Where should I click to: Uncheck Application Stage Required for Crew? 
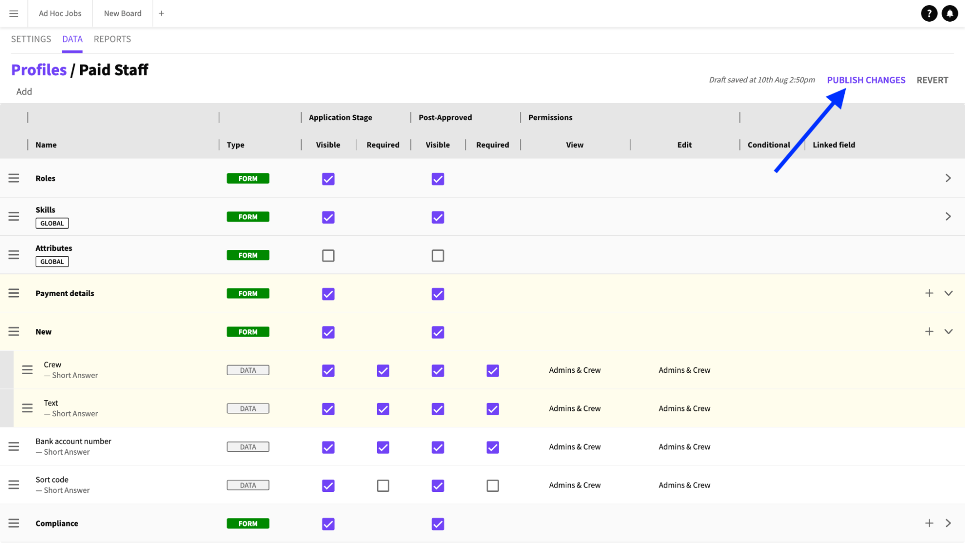point(383,371)
